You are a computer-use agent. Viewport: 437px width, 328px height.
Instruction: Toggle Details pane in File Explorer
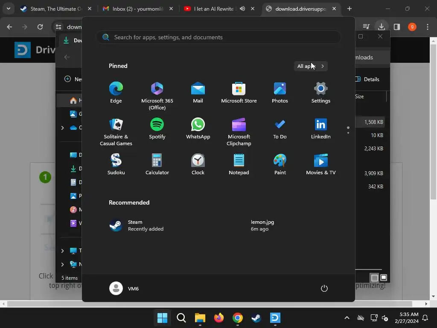point(367,79)
